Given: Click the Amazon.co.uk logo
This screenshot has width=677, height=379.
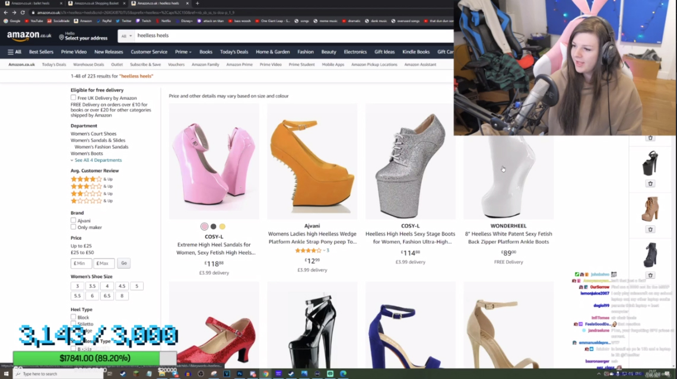Looking at the screenshot, I should click(29, 36).
